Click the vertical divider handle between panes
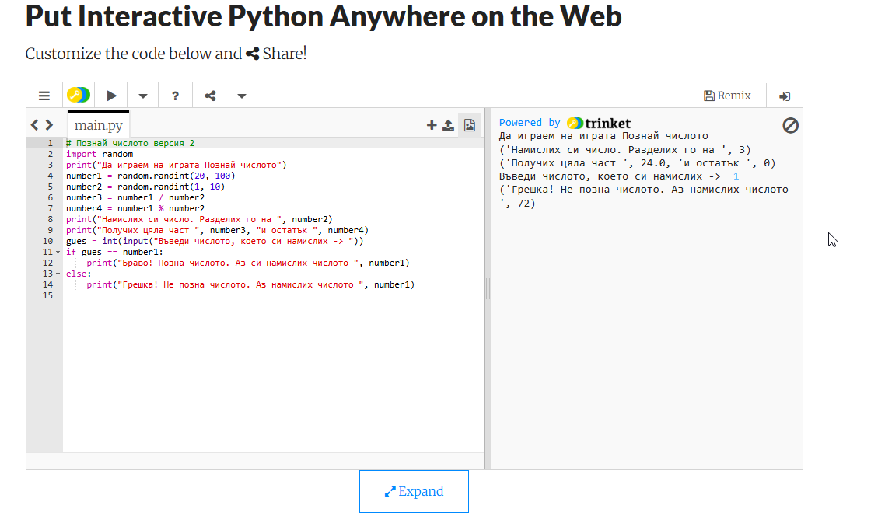 (x=488, y=289)
